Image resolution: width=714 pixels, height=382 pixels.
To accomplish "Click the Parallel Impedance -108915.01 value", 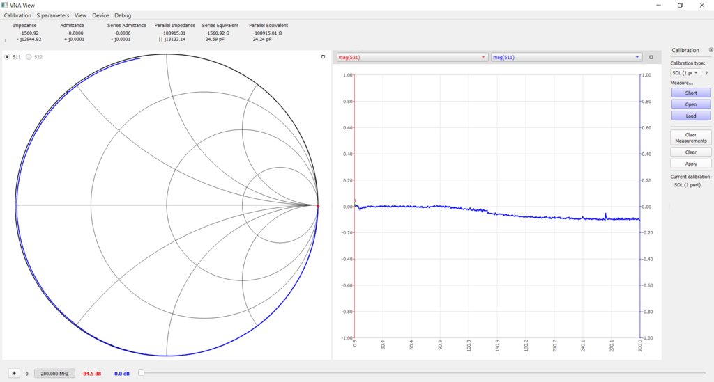I will click(x=173, y=33).
